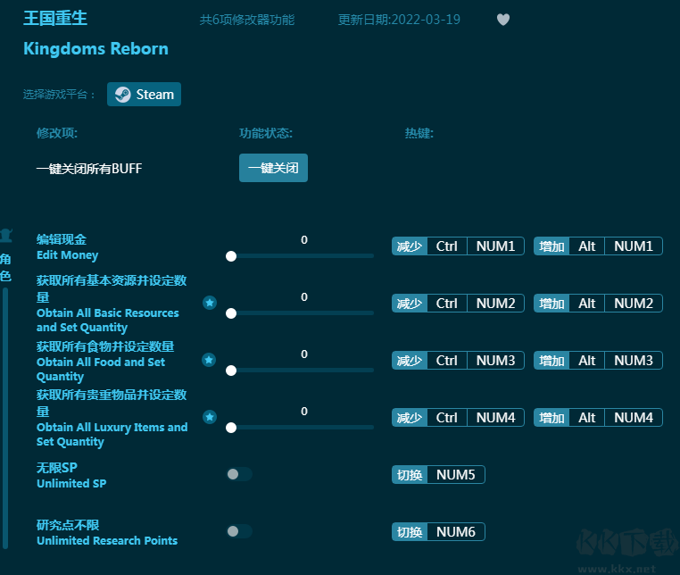
Task: Click 切换 label for Unlimited Research Points
Action: coord(410,531)
